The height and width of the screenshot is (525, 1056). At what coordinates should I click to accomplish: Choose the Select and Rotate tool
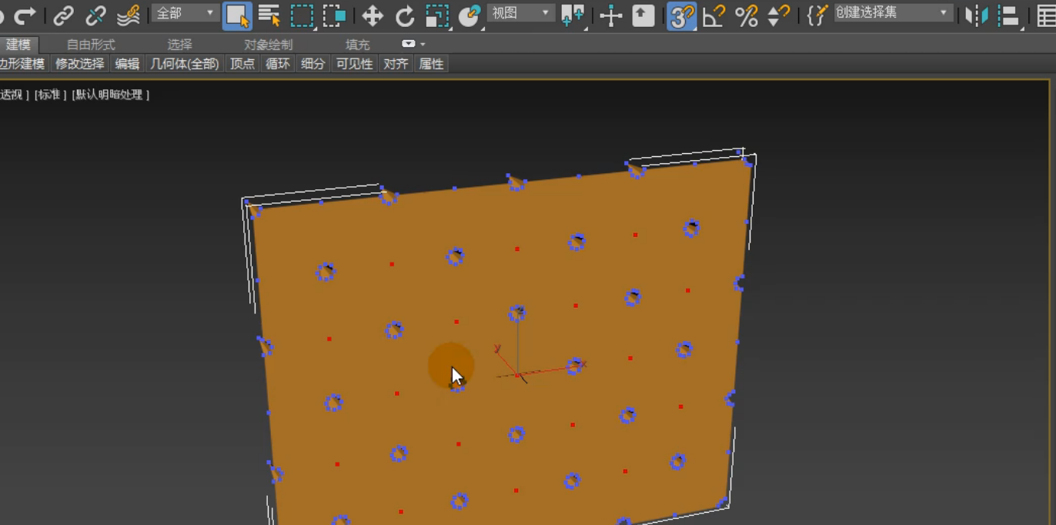tap(405, 15)
